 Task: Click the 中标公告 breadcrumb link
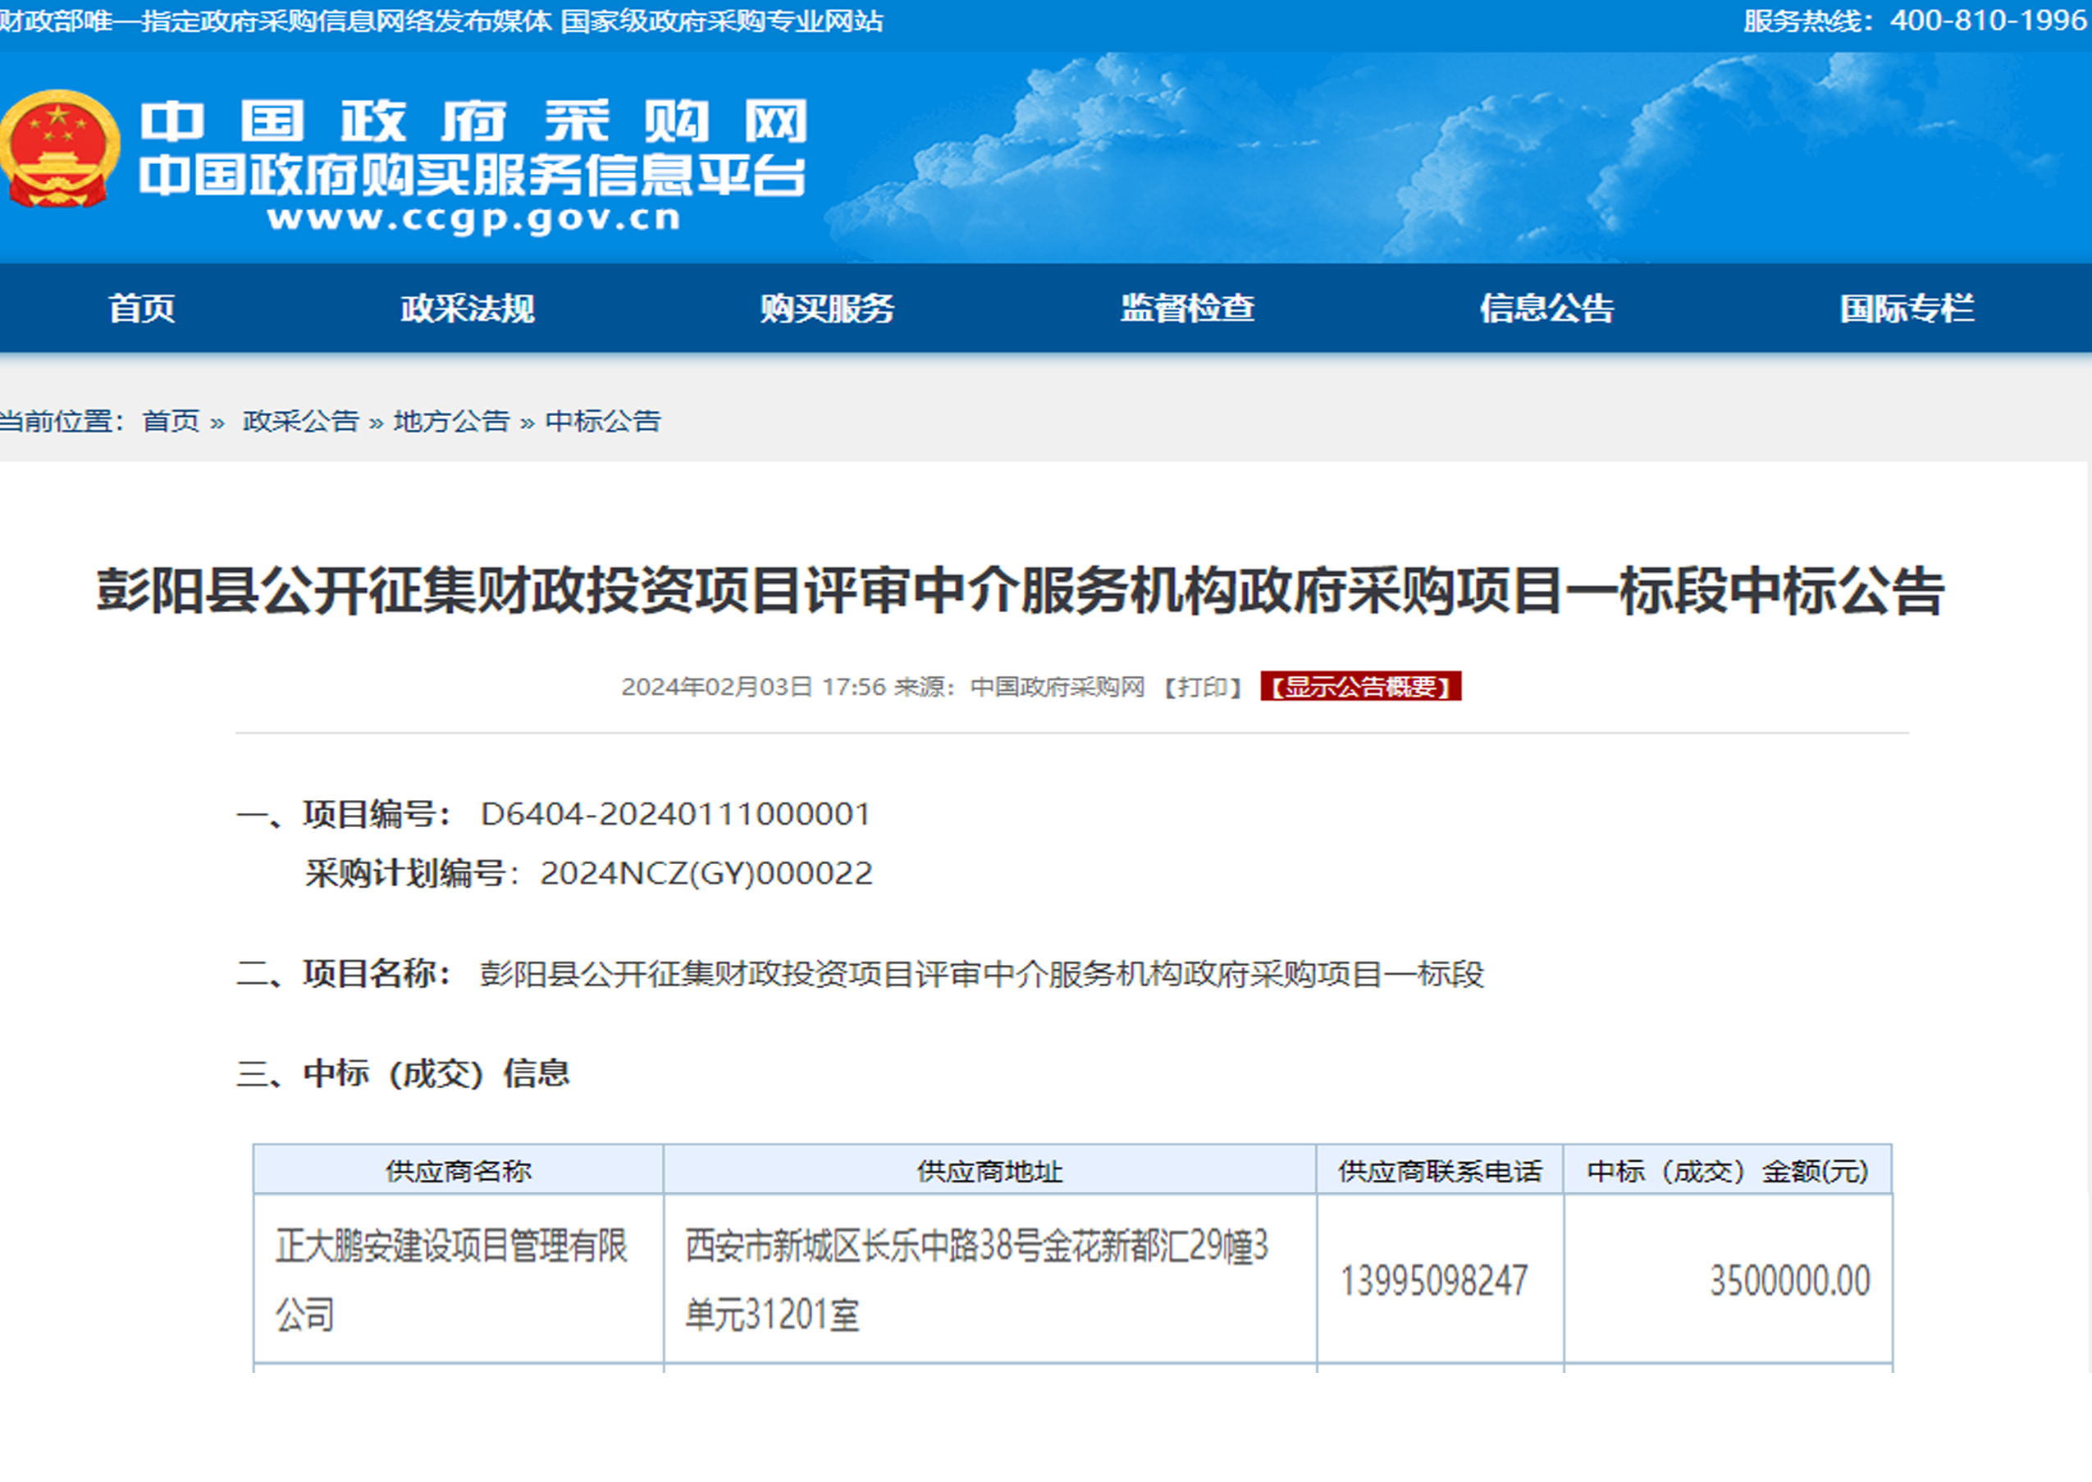pos(602,422)
